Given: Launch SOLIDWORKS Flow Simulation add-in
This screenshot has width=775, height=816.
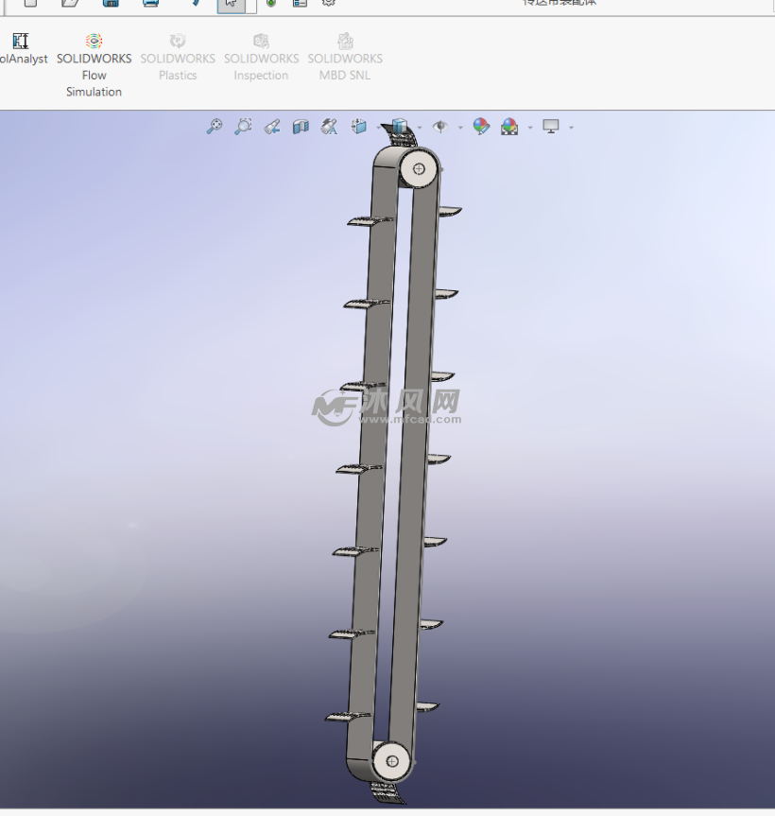Looking at the screenshot, I should [94, 65].
